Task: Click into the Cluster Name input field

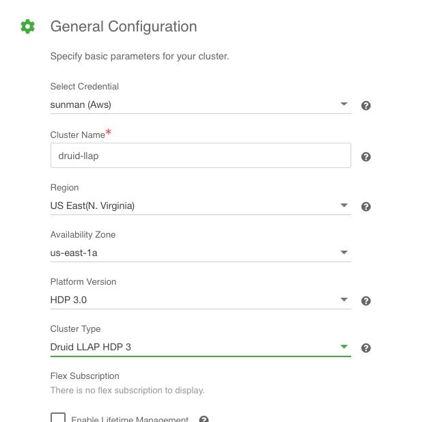Action: tap(200, 156)
